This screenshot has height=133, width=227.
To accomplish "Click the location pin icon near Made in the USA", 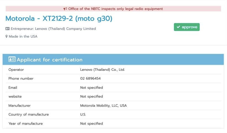I will [7, 36].
